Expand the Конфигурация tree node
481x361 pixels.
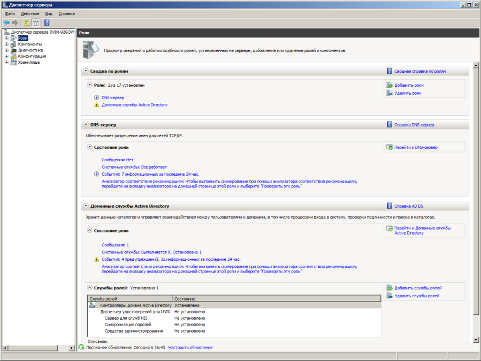[6, 56]
